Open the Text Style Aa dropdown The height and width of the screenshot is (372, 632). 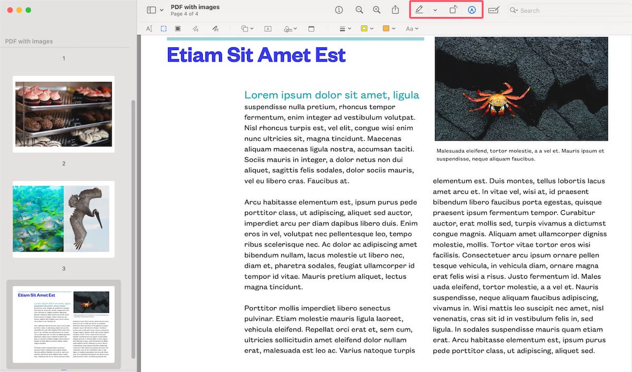(411, 28)
